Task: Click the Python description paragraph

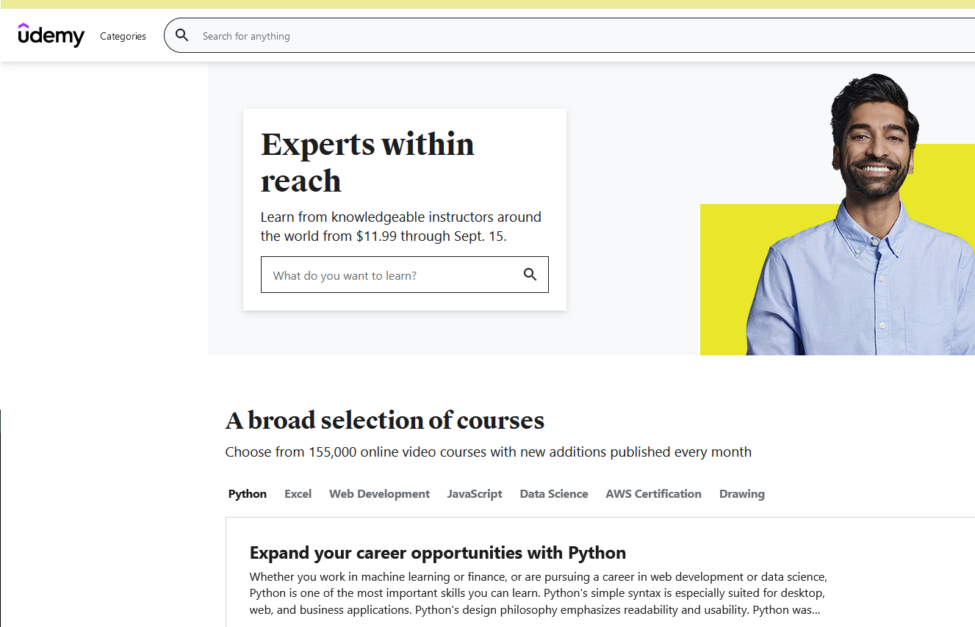Action: coord(538,593)
